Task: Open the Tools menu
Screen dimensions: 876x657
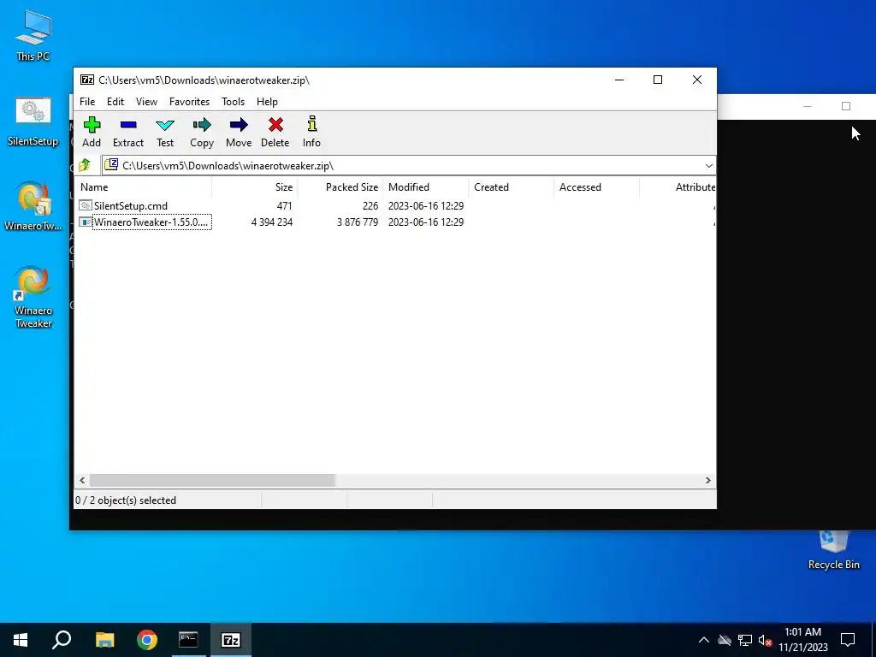Action: click(233, 102)
